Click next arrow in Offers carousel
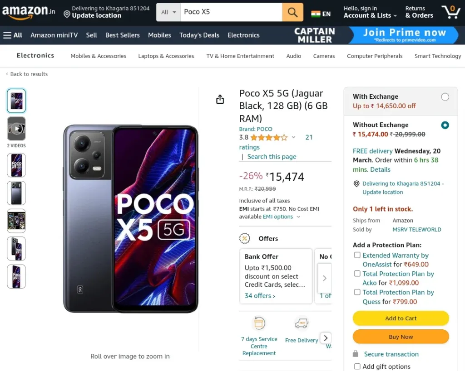 point(325,278)
